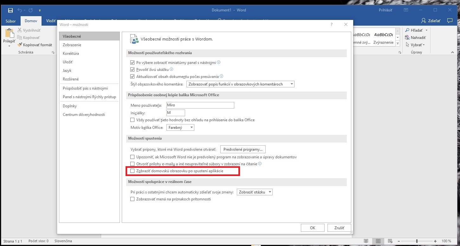Click info icon after zobrazení na čítanie
Image resolution: width=460 pixels, height=246 pixels.
(x=260, y=164)
